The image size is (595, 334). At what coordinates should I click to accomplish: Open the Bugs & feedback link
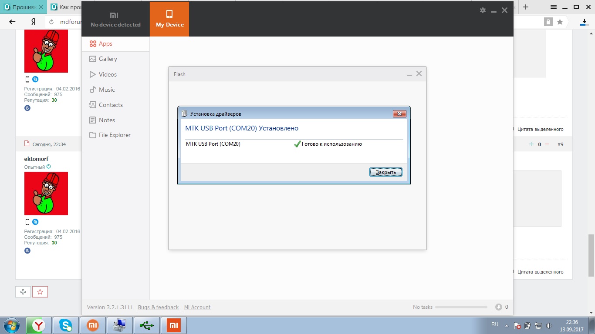coord(158,307)
